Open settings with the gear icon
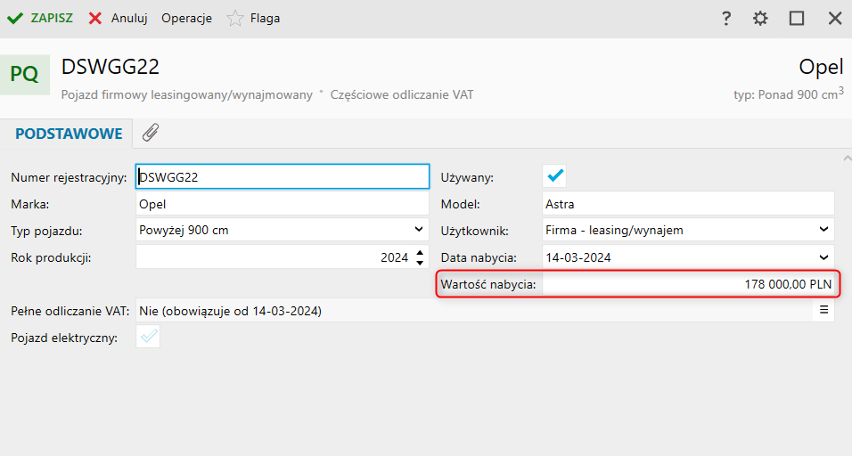 [760, 18]
